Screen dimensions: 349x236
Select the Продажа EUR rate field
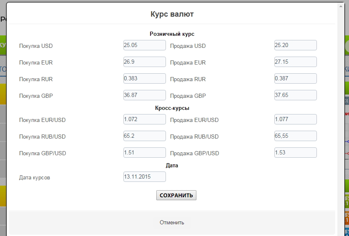coord(295,62)
